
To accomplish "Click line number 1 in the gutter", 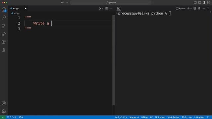I will pos(19,18).
